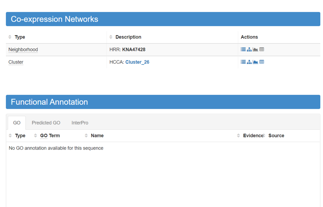The height and width of the screenshot is (207, 323).
Task: Open the list view icon for Neighborhood row
Action: [x=243, y=49]
